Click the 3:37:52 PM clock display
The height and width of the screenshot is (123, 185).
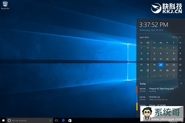[x=154, y=25]
